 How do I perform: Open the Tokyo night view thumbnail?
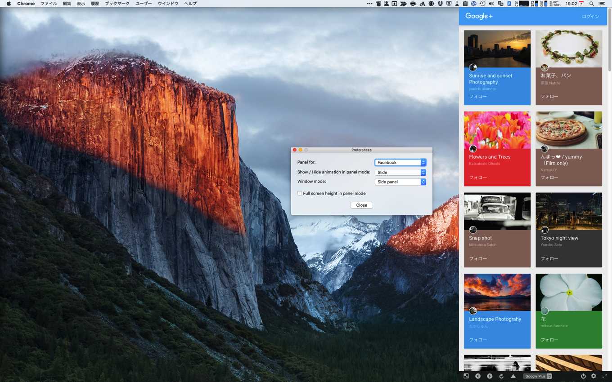[568, 211]
